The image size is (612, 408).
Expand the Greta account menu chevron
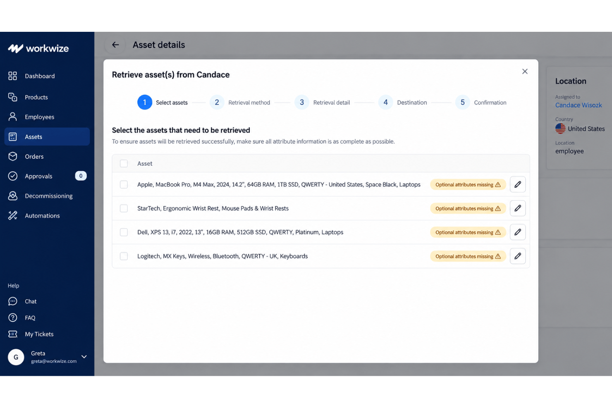(84, 357)
